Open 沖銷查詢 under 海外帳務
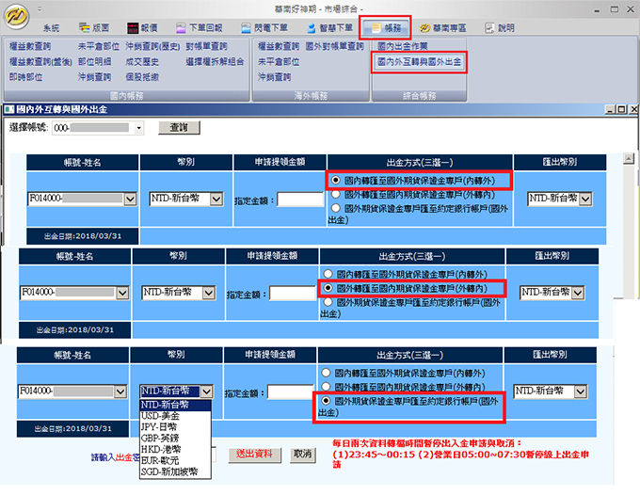This screenshot has height=495, width=640. pos(274,77)
